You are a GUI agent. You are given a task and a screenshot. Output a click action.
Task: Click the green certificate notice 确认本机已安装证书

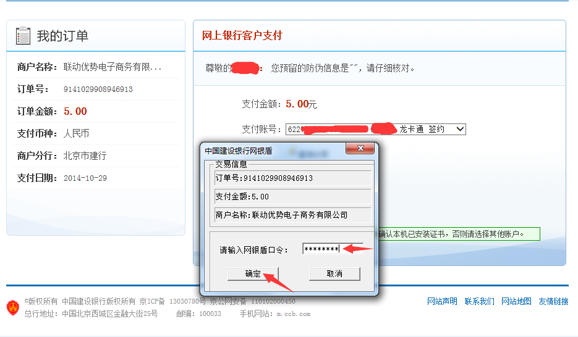(459, 234)
